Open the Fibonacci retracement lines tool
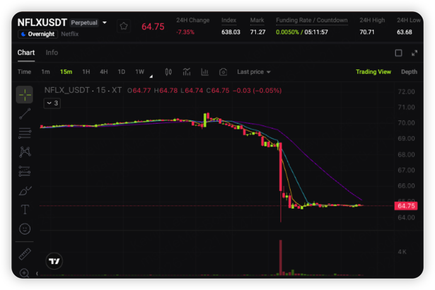 click(x=25, y=133)
